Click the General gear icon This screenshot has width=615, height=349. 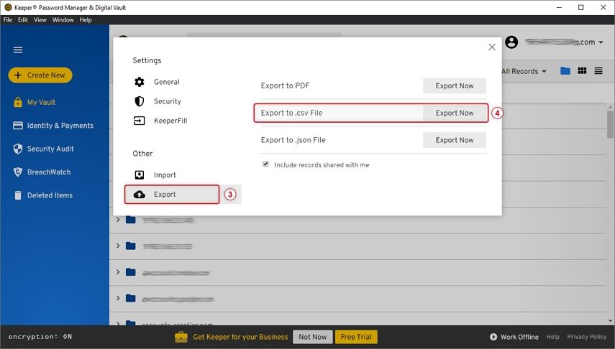point(140,82)
